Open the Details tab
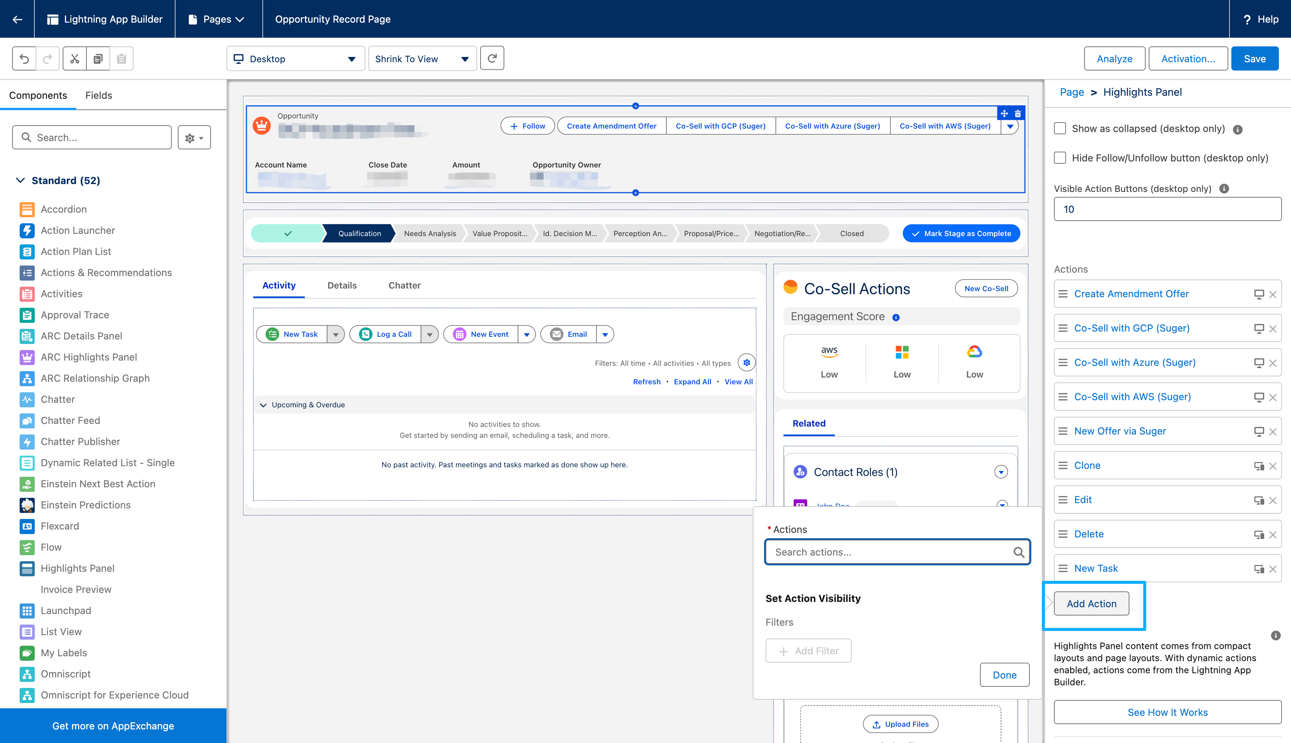1291x743 pixels. point(342,285)
